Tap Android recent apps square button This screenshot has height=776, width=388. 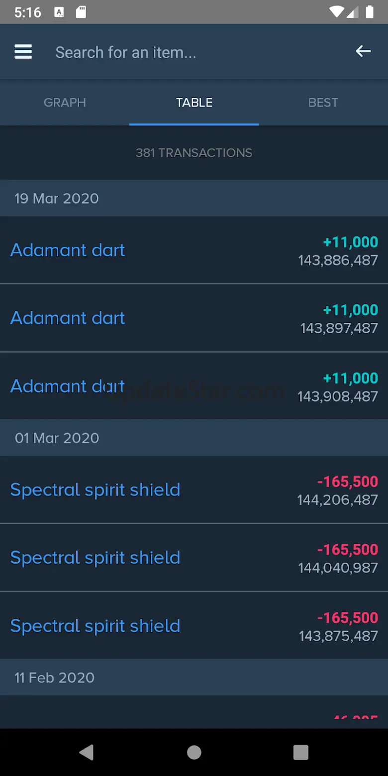(300, 752)
